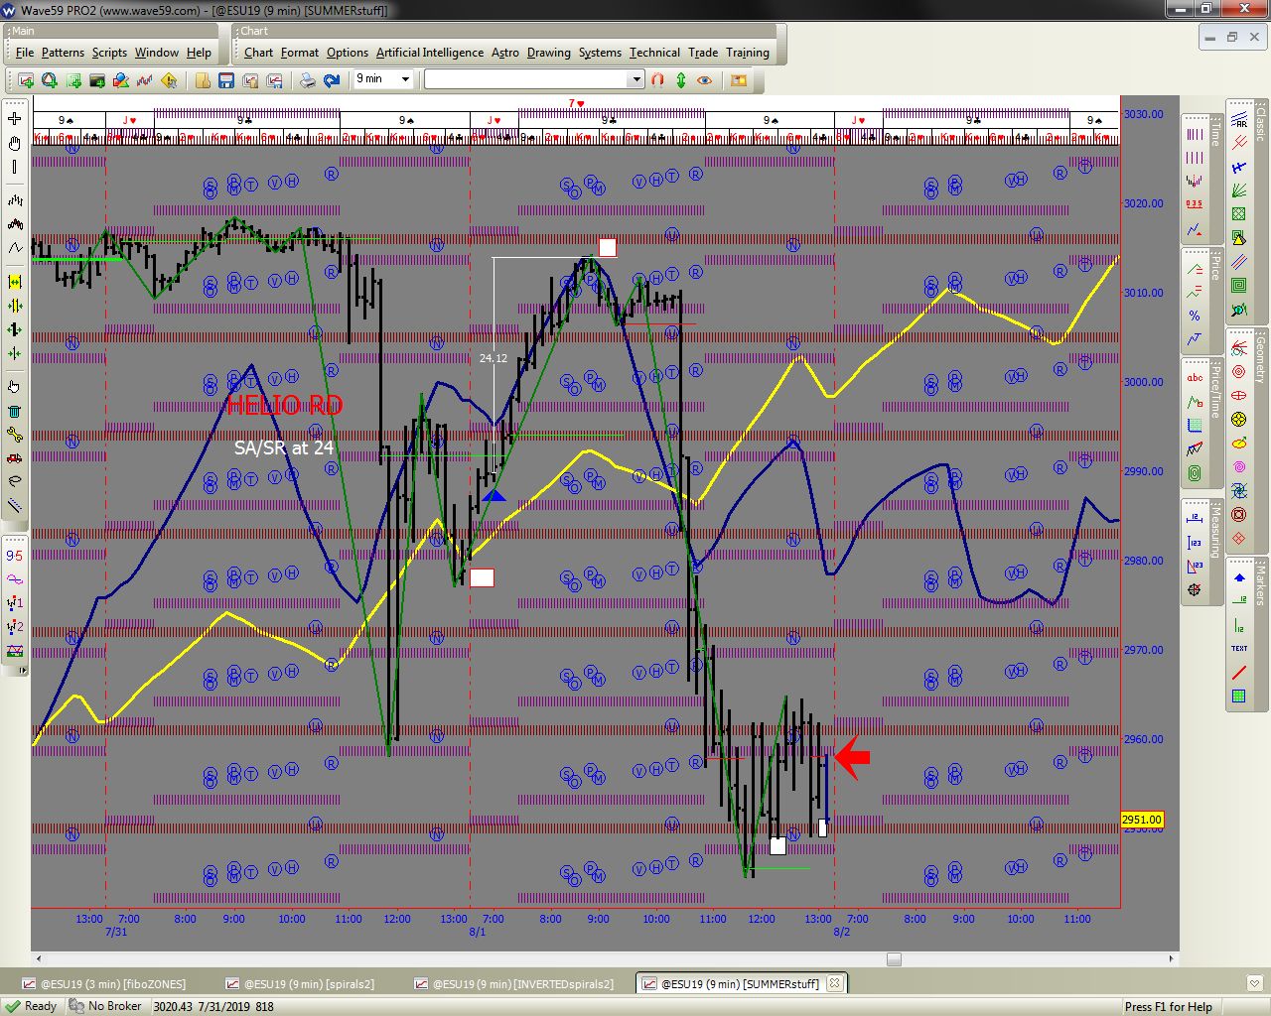This screenshot has height=1016, width=1271.
Task: Click the red magnet icon
Action: 657,80
